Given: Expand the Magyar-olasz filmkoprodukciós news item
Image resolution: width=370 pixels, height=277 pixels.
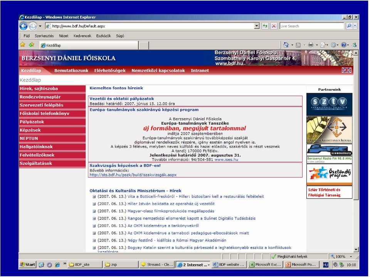Looking at the screenshot, I should point(94,211).
